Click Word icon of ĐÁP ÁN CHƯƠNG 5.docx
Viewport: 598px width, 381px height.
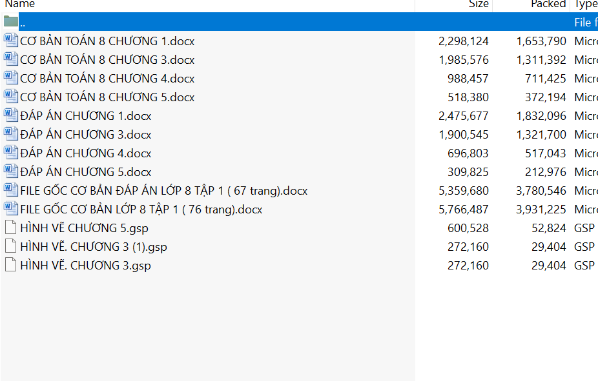click(11, 171)
